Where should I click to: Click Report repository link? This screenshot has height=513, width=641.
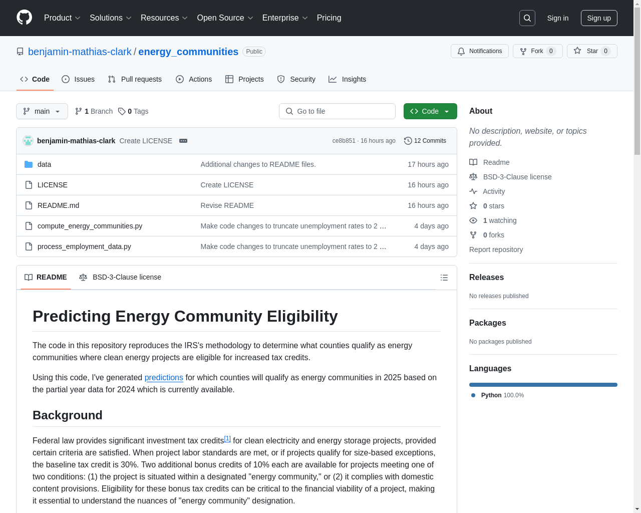click(496, 249)
